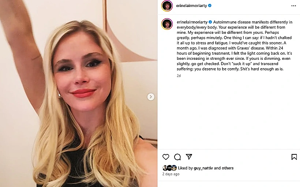Viewport: 300px width, 187px height.
Task: Click the verified badge in header
Action: (210, 5)
